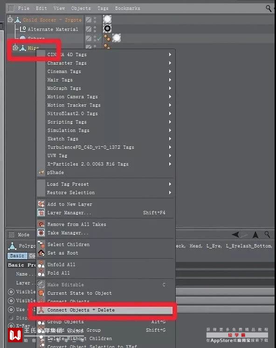The image size is (276, 348).
Task: Select the Child Soccer - Zygote object name
Action: [x=52, y=20]
